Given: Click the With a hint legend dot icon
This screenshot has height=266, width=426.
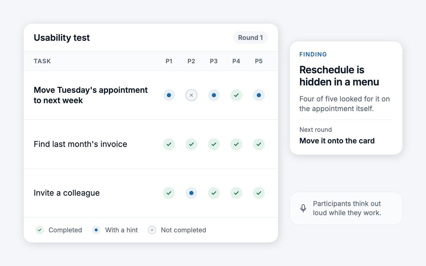Looking at the screenshot, I should (x=96, y=230).
